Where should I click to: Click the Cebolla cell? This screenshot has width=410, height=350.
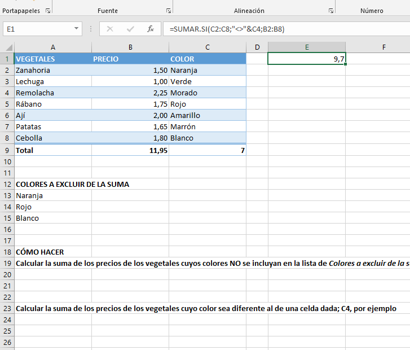pos(53,138)
